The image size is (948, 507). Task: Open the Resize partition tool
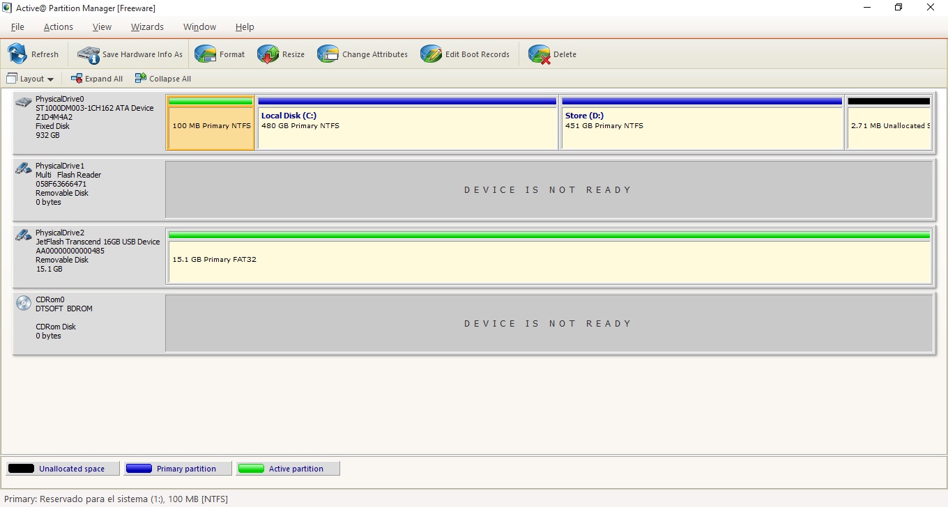[x=268, y=54]
